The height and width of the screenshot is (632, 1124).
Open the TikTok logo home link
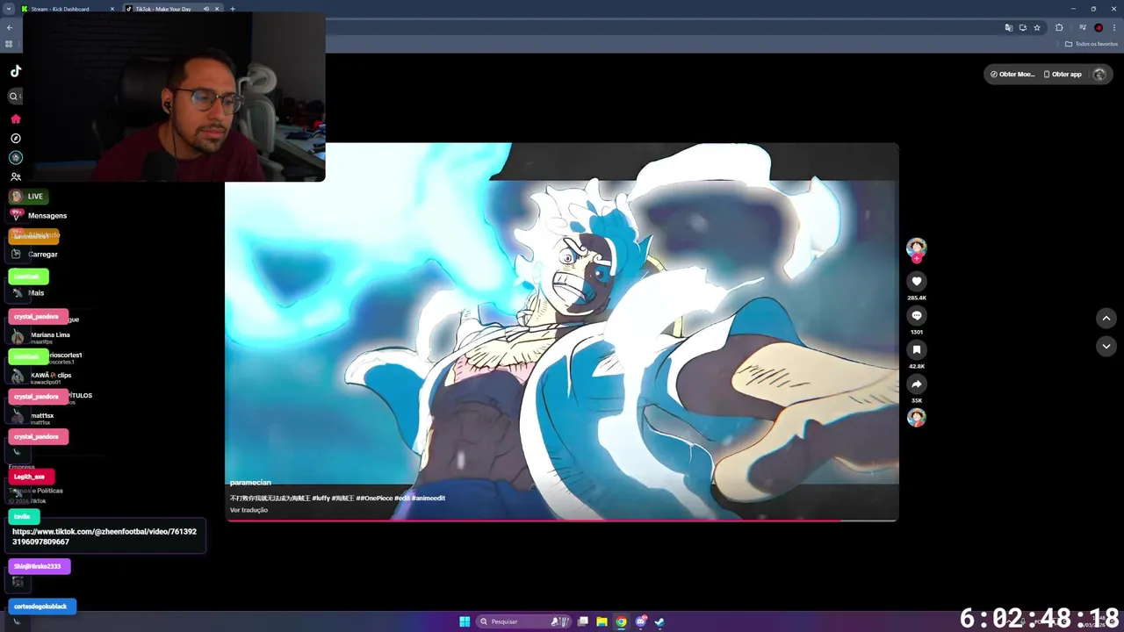point(15,71)
